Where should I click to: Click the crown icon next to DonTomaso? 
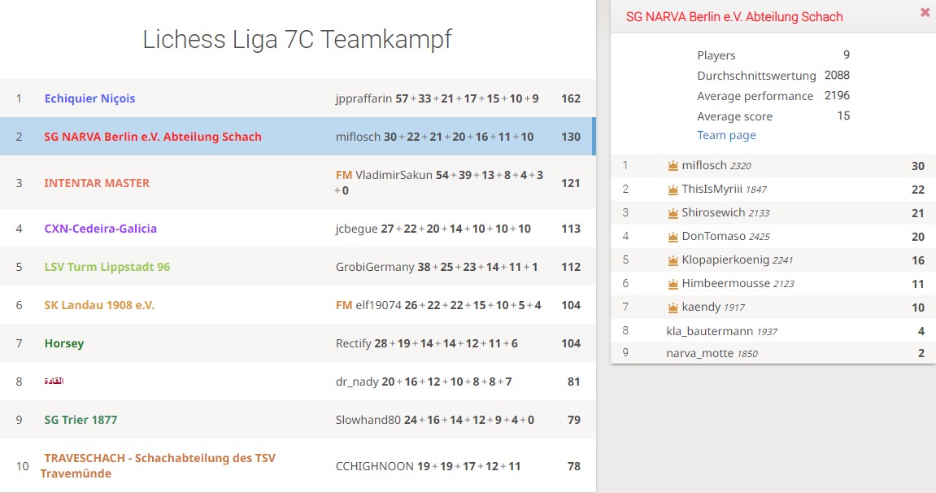[673, 237]
